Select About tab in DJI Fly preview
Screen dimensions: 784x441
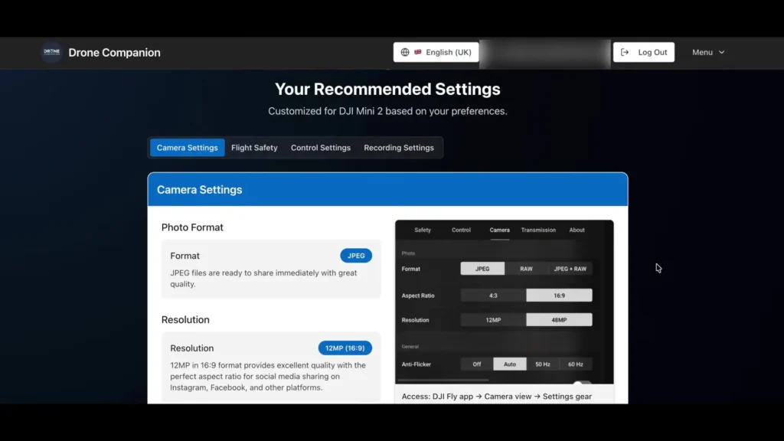(577, 230)
